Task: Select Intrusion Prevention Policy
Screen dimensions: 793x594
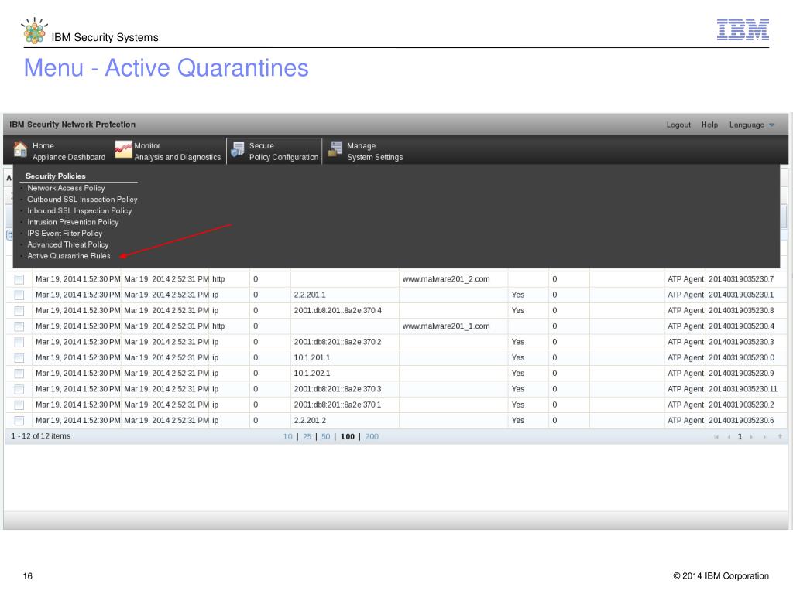Action: point(73,222)
